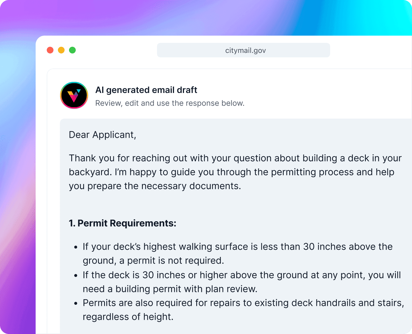Click the 'Review, edit and use' subtitle

click(x=170, y=103)
